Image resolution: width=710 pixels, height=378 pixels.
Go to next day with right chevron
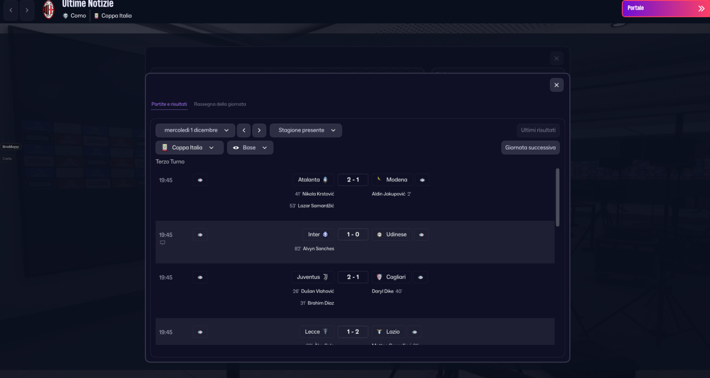[259, 130]
